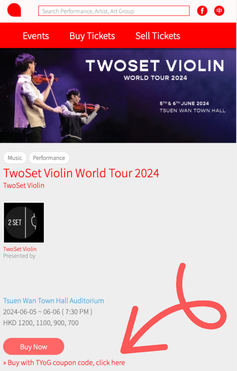Image resolution: width=237 pixels, height=371 pixels.
Task: Open Tsuen Wan Town Hall Auditorium venue link
Action: tap(53, 301)
